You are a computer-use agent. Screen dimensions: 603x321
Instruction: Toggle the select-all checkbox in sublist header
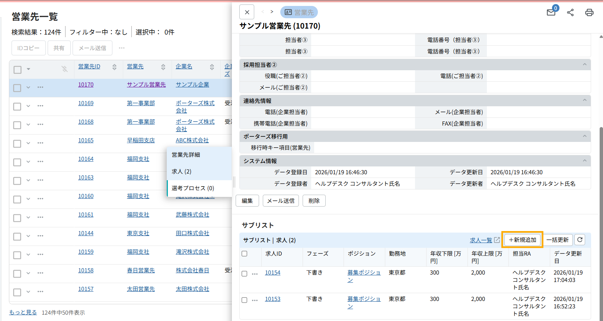click(x=245, y=254)
